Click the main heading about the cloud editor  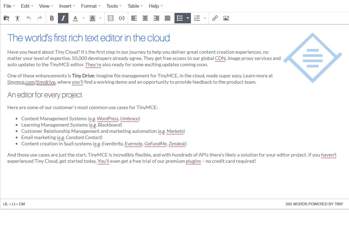(89, 38)
